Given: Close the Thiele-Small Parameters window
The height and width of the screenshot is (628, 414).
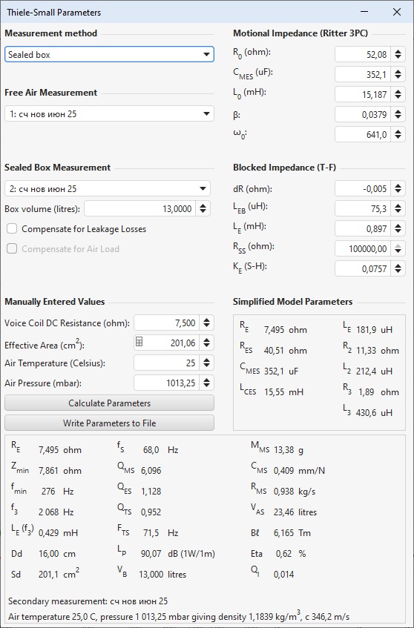Looking at the screenshot, I should [397, 12].
